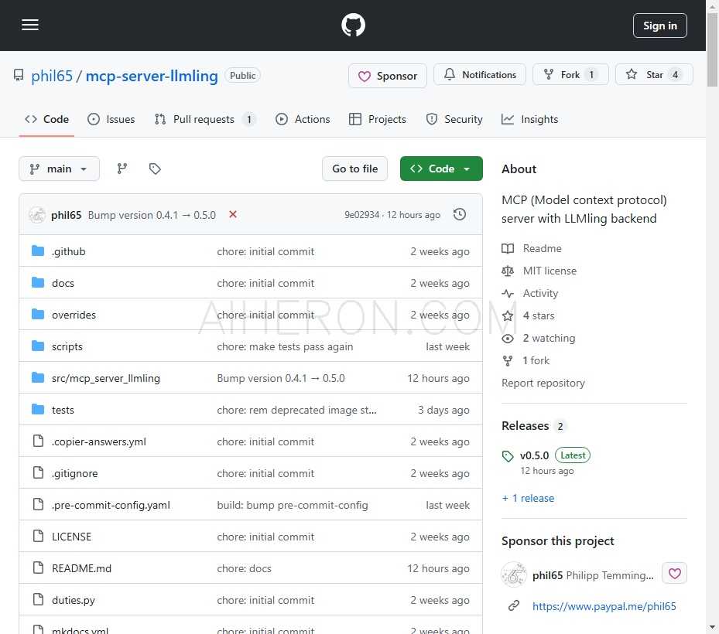Click the Sign in button
Screen dimensions: 719x634
click(659, 26)
